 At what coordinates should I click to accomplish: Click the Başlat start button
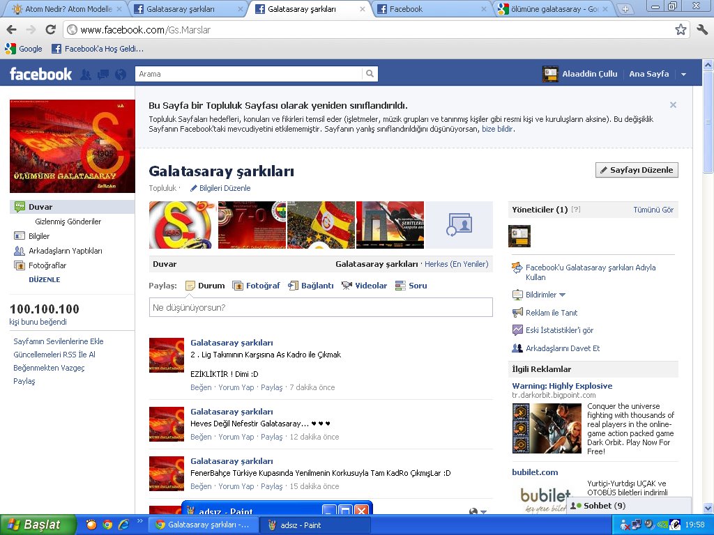38,525
